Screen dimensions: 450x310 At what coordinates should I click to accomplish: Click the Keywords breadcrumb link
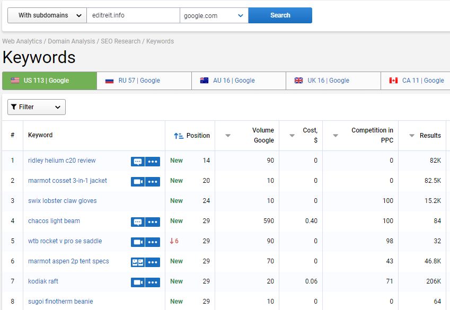[160, 41]
